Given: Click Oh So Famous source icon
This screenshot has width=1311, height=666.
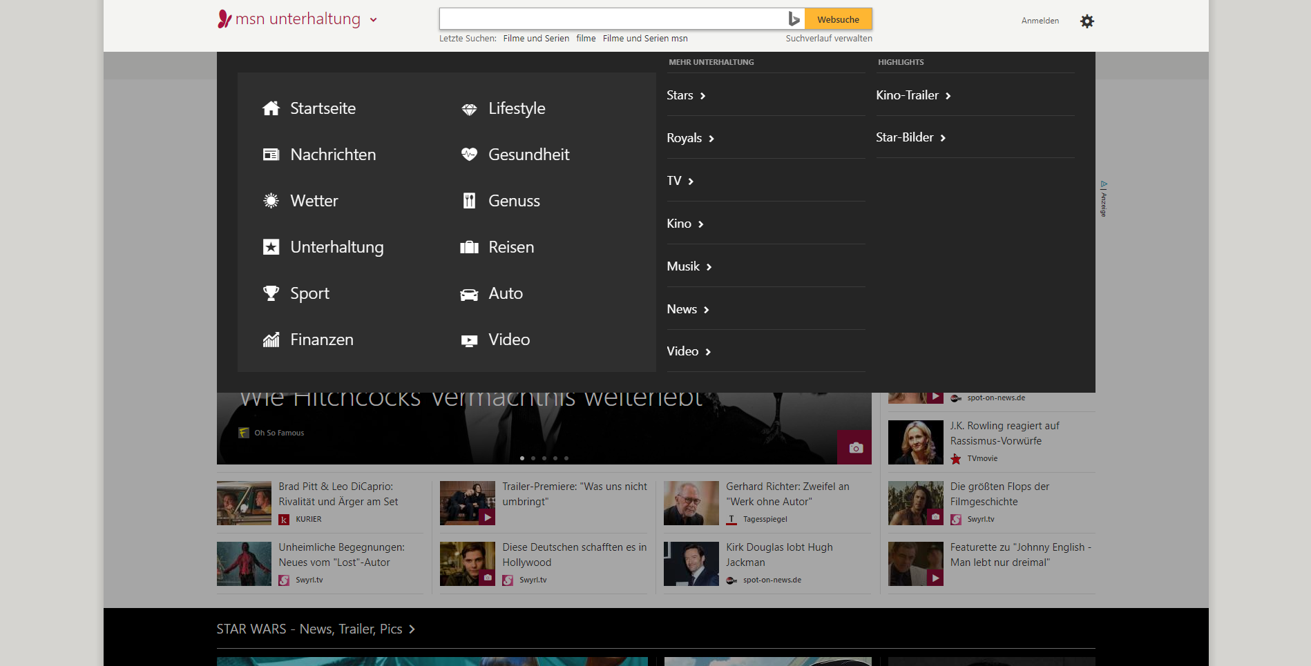Looking at the screenshot, I should pos(244,433).
